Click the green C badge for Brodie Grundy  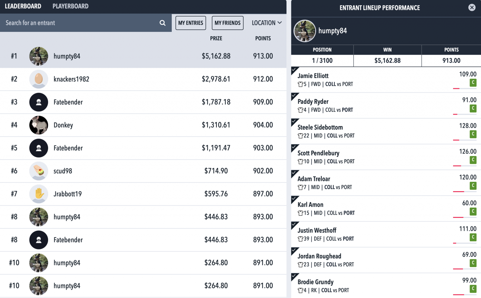pyautogui.click(x=473, y=289)
